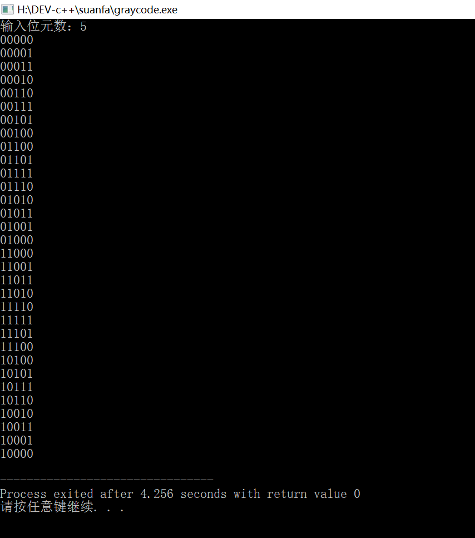The width and height of the screenshot is (475, 538).
Task: Click the gray code line 10100
Action: pos(17,361)
